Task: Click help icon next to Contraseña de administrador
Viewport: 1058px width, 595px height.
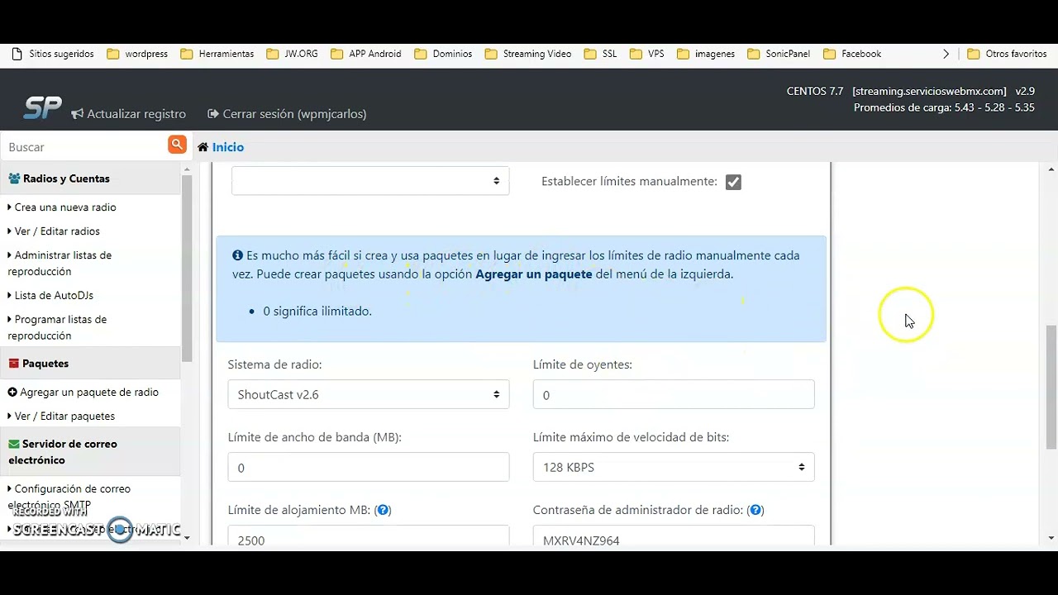Action: [755, 510]
